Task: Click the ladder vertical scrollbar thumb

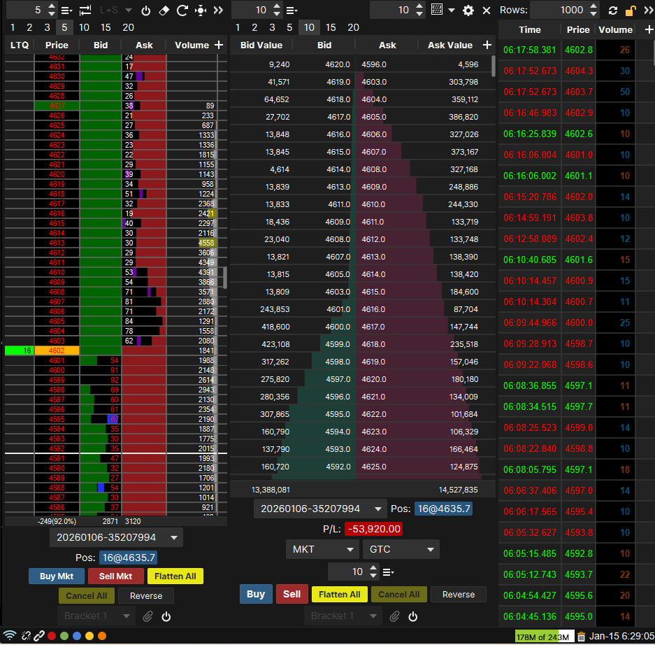Action: pos(224,278)
